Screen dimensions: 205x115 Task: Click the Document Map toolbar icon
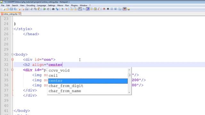click(95, 9)
